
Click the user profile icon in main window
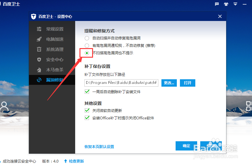coord(4,106)
